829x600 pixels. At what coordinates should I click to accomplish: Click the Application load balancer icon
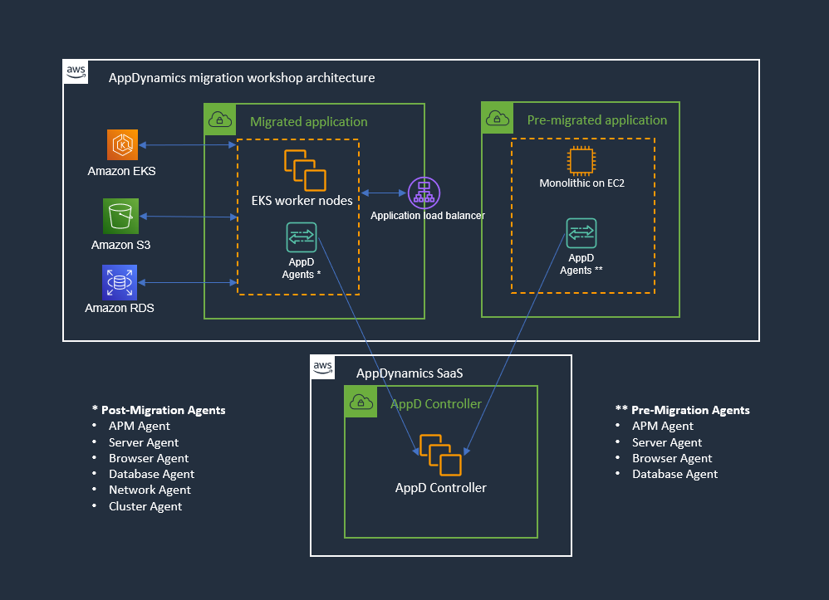(424, 193)
